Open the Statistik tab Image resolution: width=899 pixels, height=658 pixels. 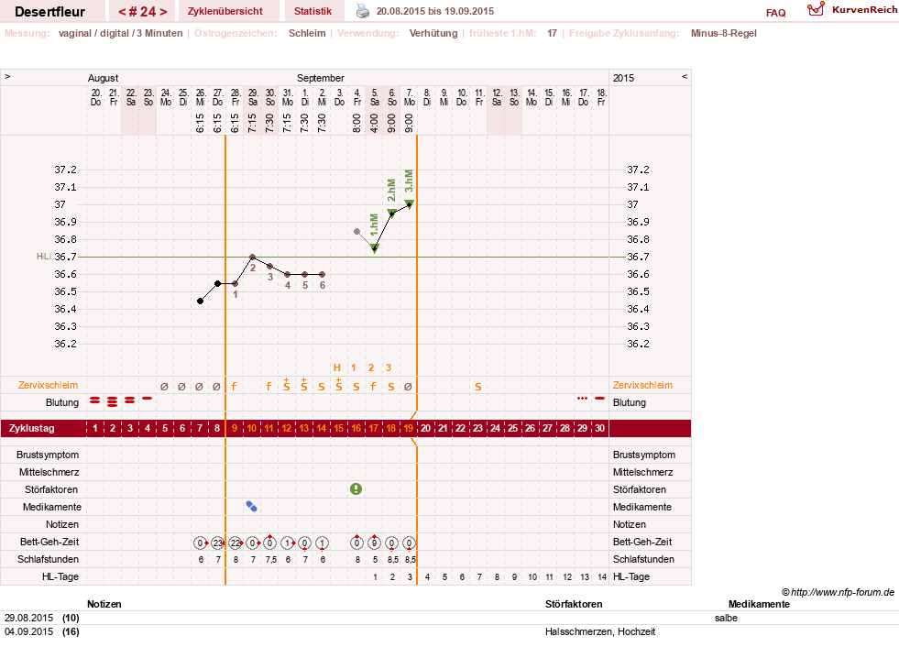[x=312, y=11]
